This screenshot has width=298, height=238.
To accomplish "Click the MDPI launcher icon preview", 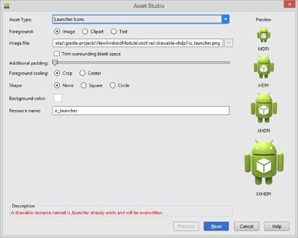I will [x=264, y=35].
